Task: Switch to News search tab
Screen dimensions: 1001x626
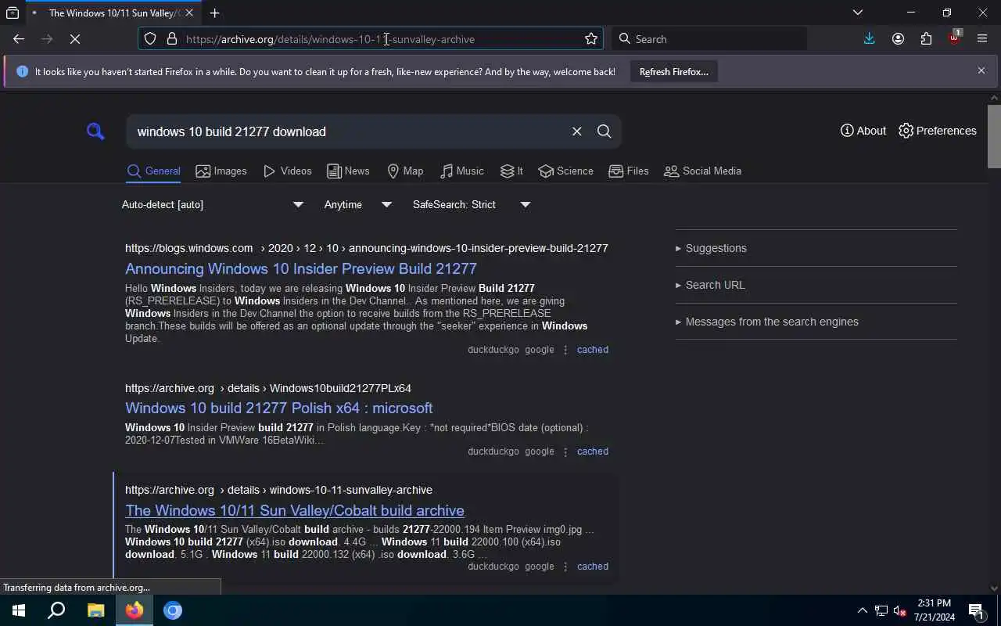Action: tap(348, 171)
